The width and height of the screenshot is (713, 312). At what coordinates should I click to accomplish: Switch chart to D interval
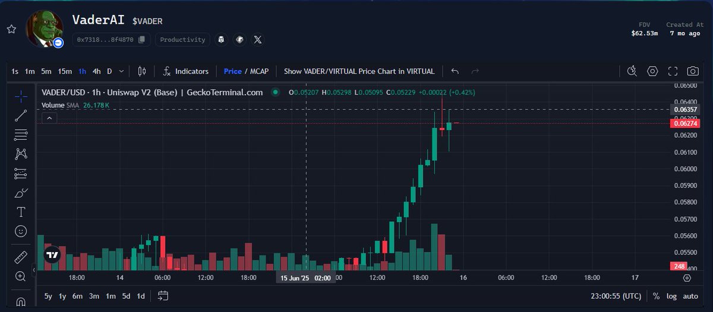pos(109,71)
